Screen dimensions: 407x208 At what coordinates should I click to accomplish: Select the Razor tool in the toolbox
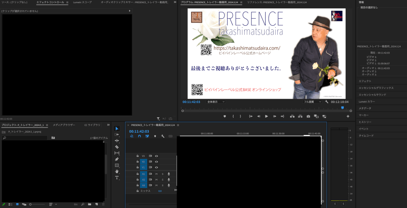[x=117, y=147]
